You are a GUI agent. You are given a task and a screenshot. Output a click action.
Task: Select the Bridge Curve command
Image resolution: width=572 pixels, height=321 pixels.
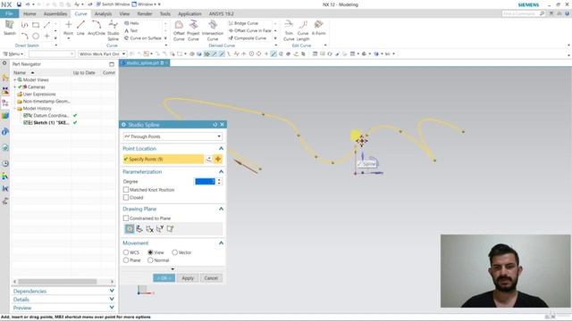pyautogui.click(x=243, y=23)
